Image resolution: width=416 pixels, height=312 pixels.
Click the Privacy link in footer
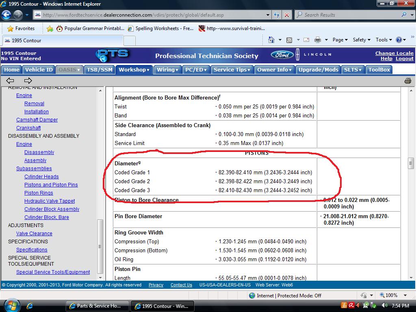click(156, 285)
